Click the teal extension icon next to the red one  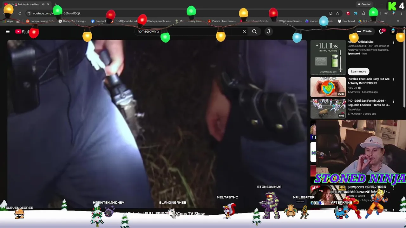coord(356,13)
